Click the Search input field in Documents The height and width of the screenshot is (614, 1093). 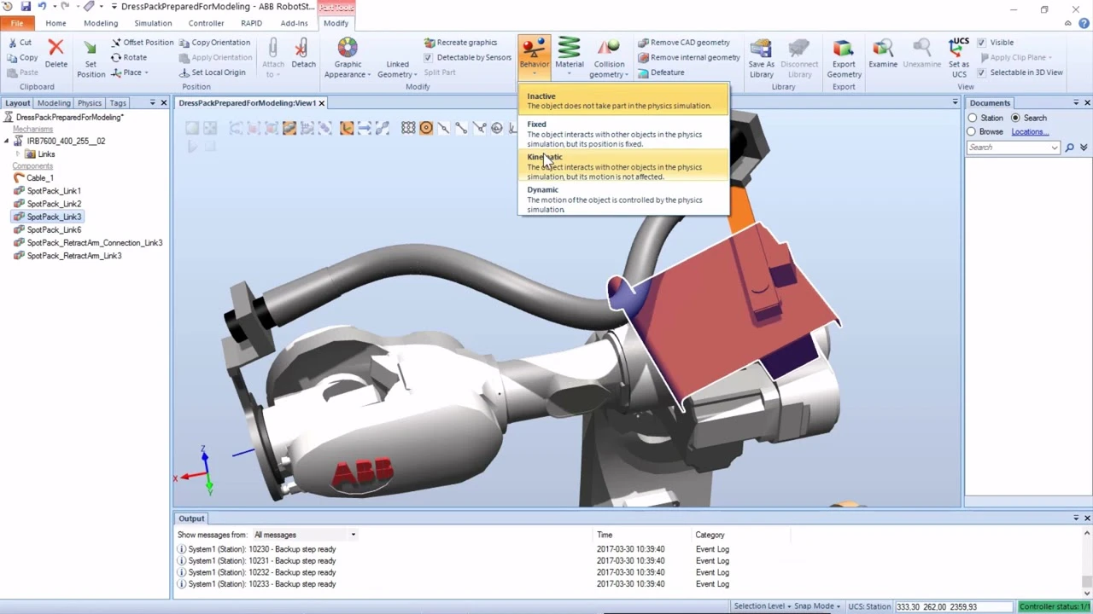[x=1012, y=148]
